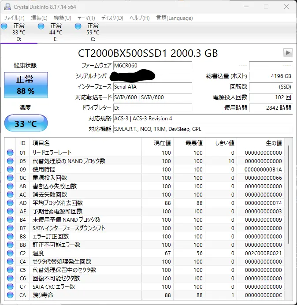Image resolution: width=297 pixels, height=305 pixels.
Task: Select the D: disk tab at 33 °C
Action: click(x=19, y=32)
